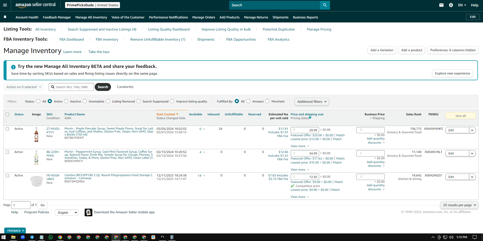Sort by Date Created column arrow
The width and height of the screenshot is (483, 241).
click(x=177, y=114)
